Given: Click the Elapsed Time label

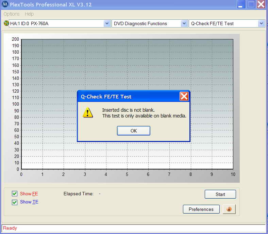Looking at the screenshot, I should tap(79, 194).
